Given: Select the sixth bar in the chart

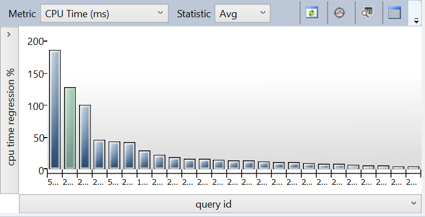Looking at the screenshot, I should pyautogui.click(x=129, y=156).
